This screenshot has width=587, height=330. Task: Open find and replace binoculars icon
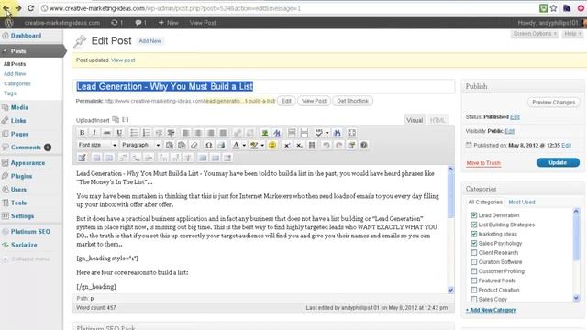click(x=338, y=133)
